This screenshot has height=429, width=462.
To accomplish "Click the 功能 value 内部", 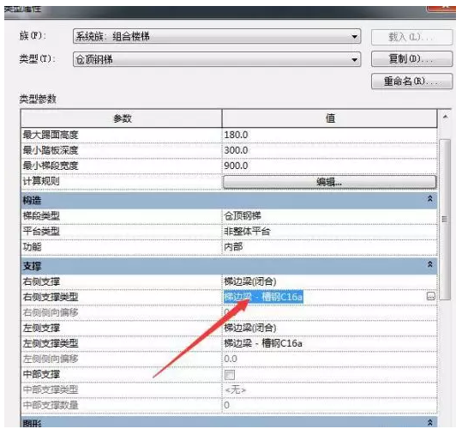I will 233,247.
